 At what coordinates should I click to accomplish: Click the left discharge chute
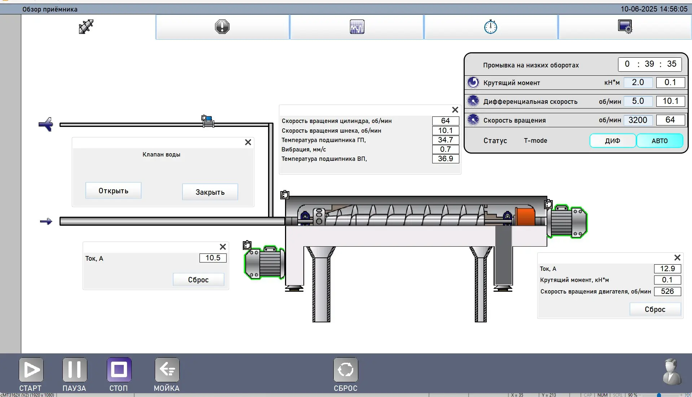coord(321,284)
